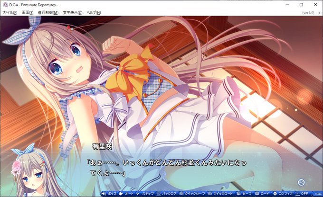Screen dimensions: 323x197
Task: Click the ボイス voice replay button
Action: [x=109, y=194]
